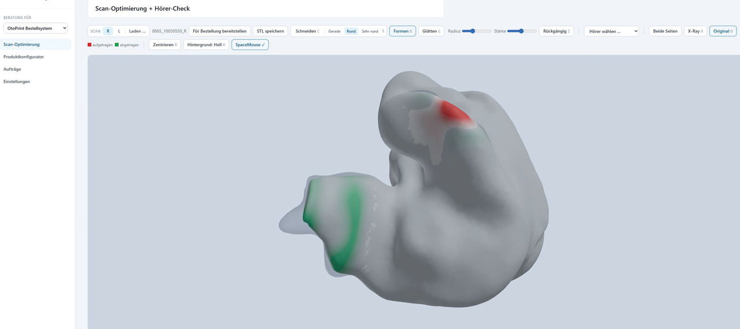This screenshot has width=740, height=329.
Task: Click the Scan-Optimierung + Hörer-Check heading
Action: pyautogui.click(x=142, y=9)
